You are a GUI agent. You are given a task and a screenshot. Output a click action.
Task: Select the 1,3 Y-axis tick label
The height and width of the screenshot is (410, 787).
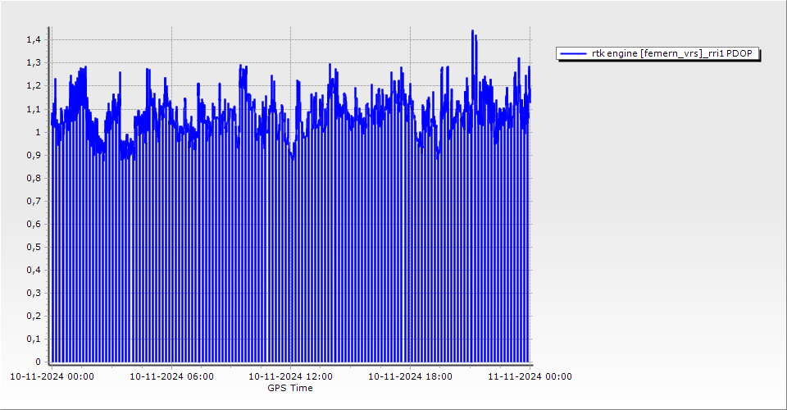click(34, 62)
